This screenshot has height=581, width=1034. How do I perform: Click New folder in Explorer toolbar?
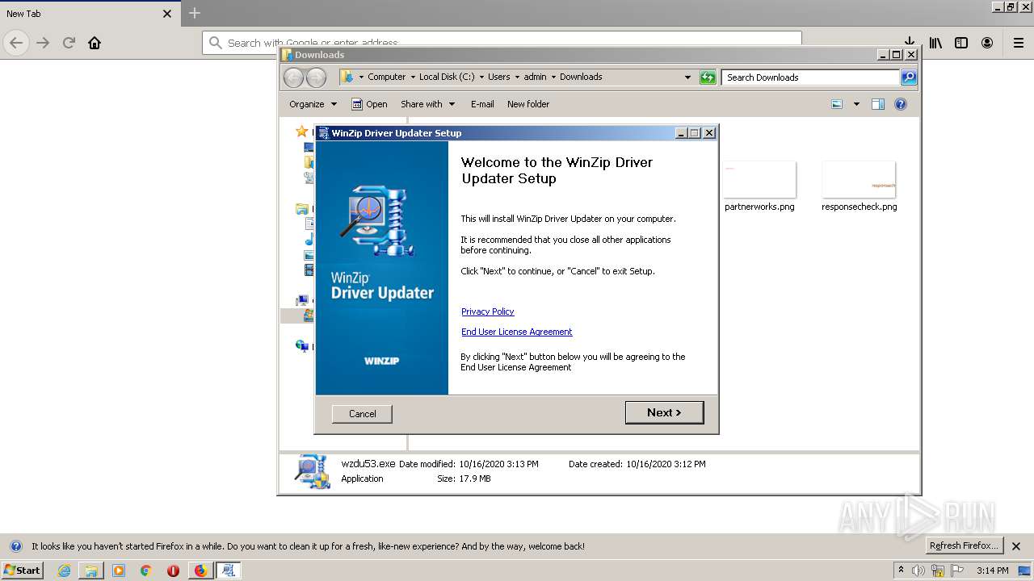tap(528, 104)
